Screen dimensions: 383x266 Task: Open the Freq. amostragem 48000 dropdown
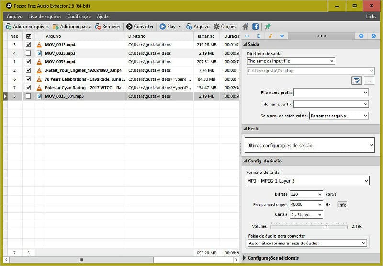(306, 204)
